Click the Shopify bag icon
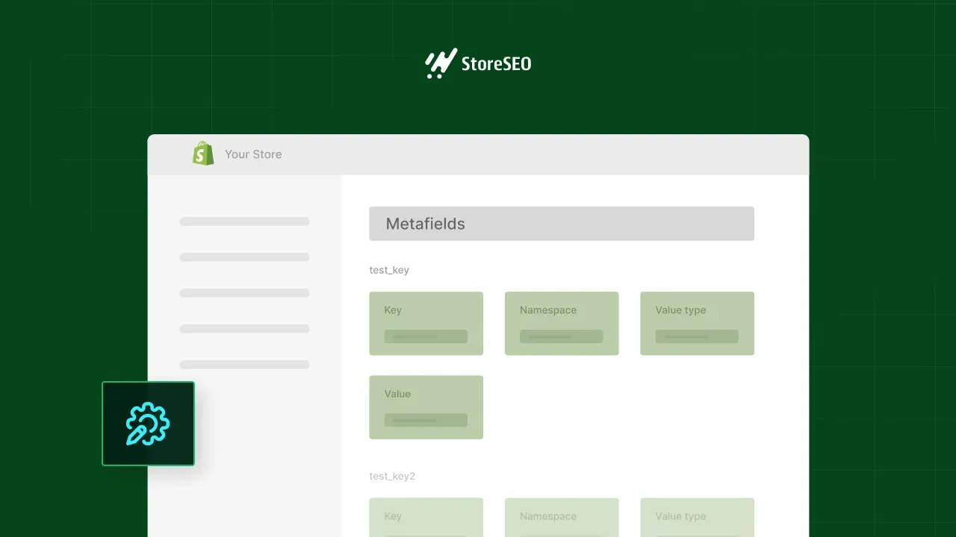The height and width of the screenshot is (537, 956). click(x=203, y=154)
